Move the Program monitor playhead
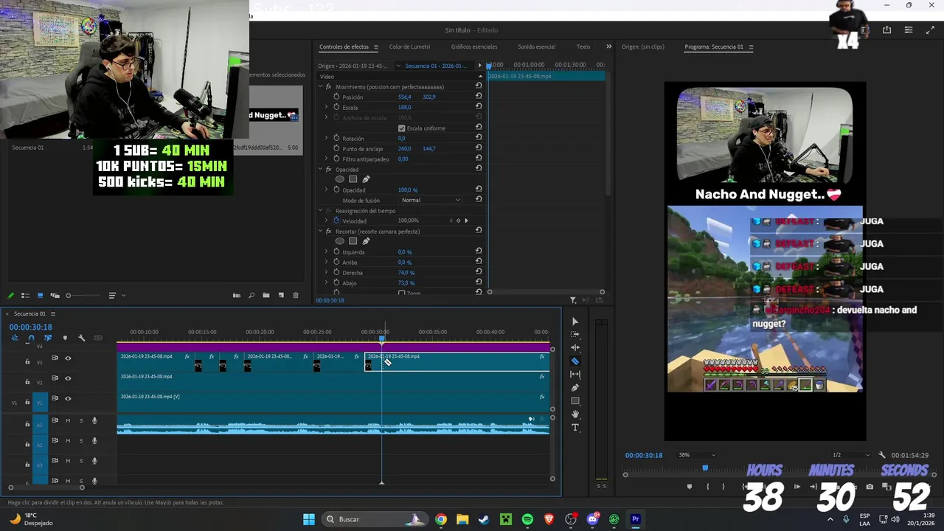Image resolution: width=944 pixels, height=531 pixels. [705, 468]
